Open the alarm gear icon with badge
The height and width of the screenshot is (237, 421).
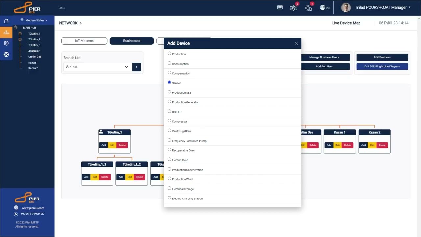[309, 8]
